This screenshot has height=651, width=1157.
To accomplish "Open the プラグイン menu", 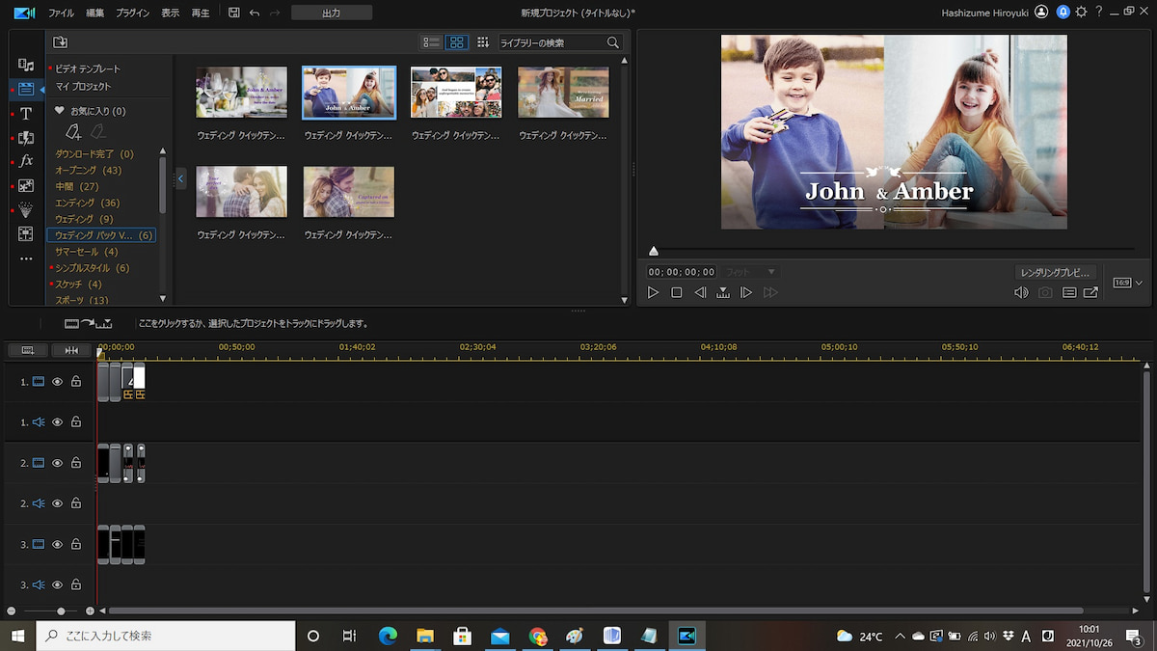I will coord(132,13).
